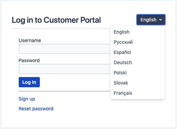
Task: Select the Polski language option
Action: [x=138, y=73]
